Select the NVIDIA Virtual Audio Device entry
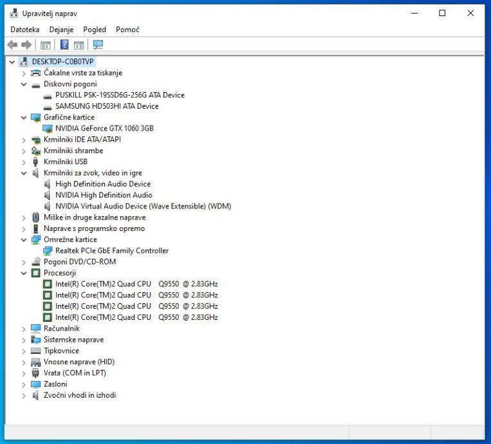 tap(143, 207)
